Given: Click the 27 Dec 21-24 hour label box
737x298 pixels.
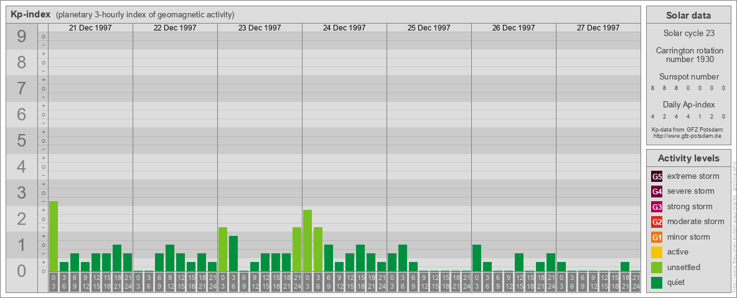Looking at the screenshot, I should coord(635,282).
